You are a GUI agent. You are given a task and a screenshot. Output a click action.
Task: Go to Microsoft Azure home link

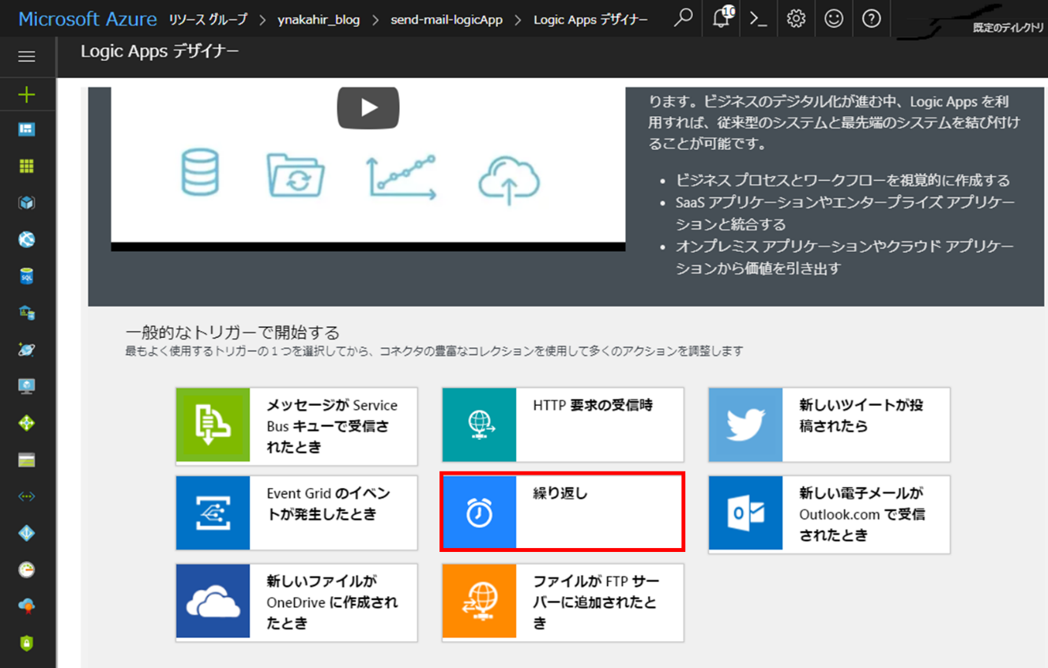pos(87,19)
